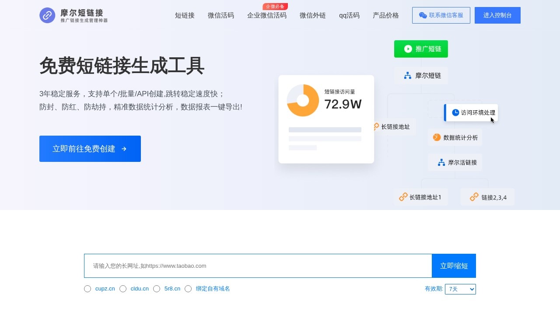Expand the 企业微信活码 menu item

tap(267, 15)
